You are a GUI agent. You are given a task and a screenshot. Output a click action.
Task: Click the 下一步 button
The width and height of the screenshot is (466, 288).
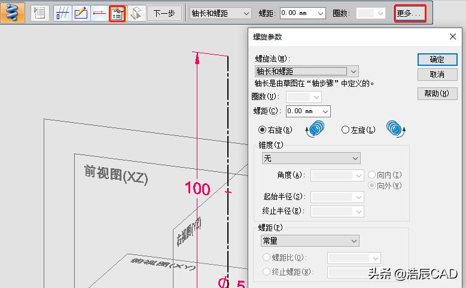165,13
